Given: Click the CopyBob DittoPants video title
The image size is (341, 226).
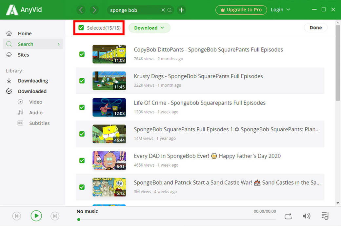Looking at the screenshot, I should [x=208, y=50].
